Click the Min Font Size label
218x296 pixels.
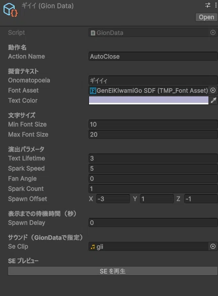pyautogui.click(x=27, y=124)
